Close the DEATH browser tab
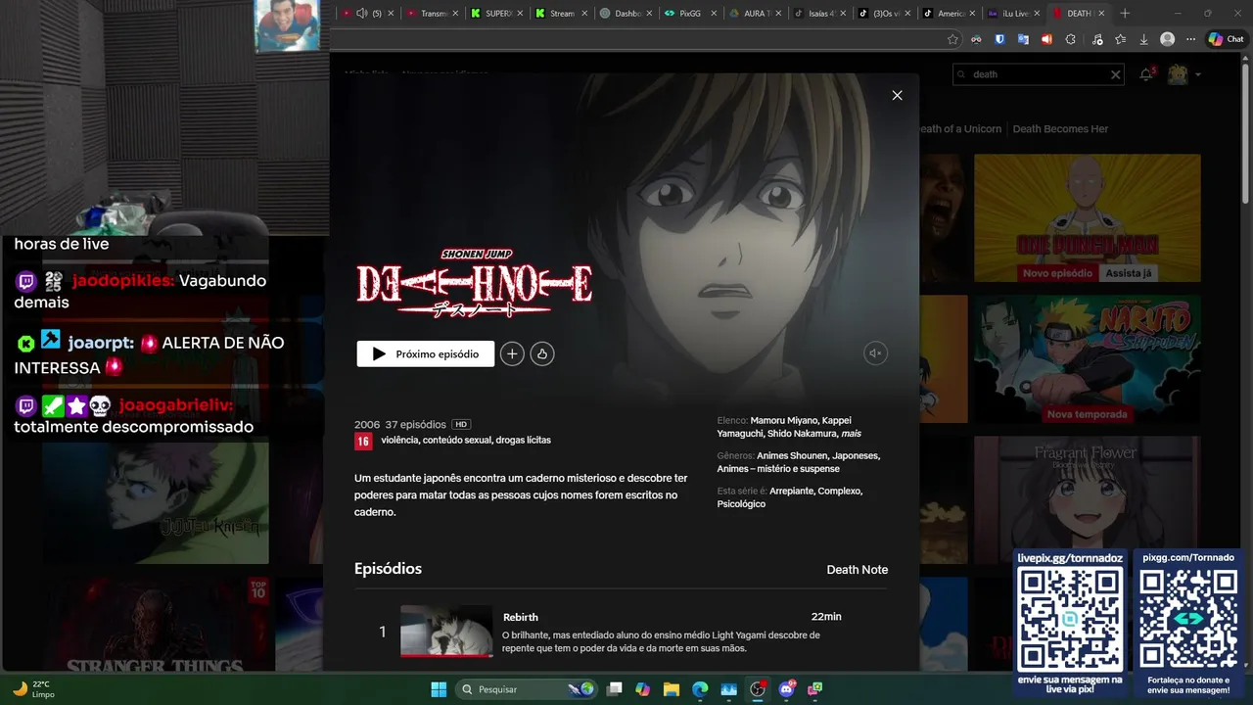 pos(1101,14)
